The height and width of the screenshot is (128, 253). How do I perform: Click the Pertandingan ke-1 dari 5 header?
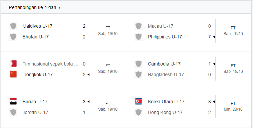(x=34, y=7)
